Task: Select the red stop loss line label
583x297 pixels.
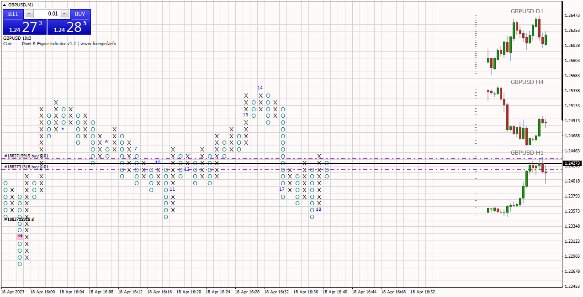Action: pyautogui.click(x=20, y=219)
